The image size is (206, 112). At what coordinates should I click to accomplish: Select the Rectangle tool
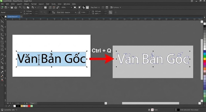click(2, 42)
